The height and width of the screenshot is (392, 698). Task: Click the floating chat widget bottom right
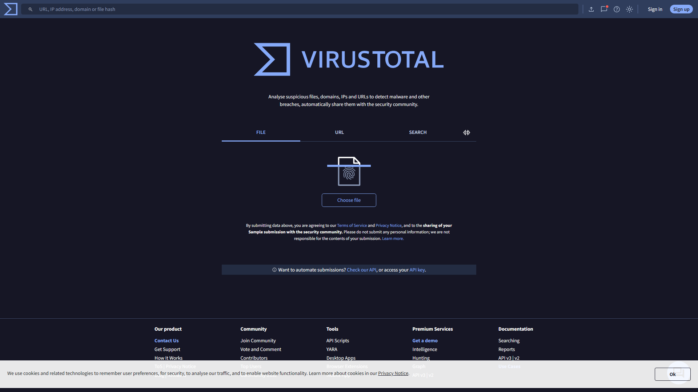(x=679, y=373)
